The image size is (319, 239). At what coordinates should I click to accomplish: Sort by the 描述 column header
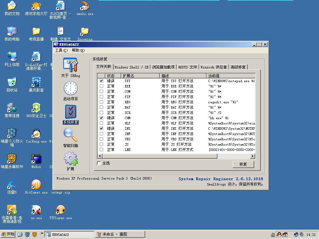(x=183, y=76)
